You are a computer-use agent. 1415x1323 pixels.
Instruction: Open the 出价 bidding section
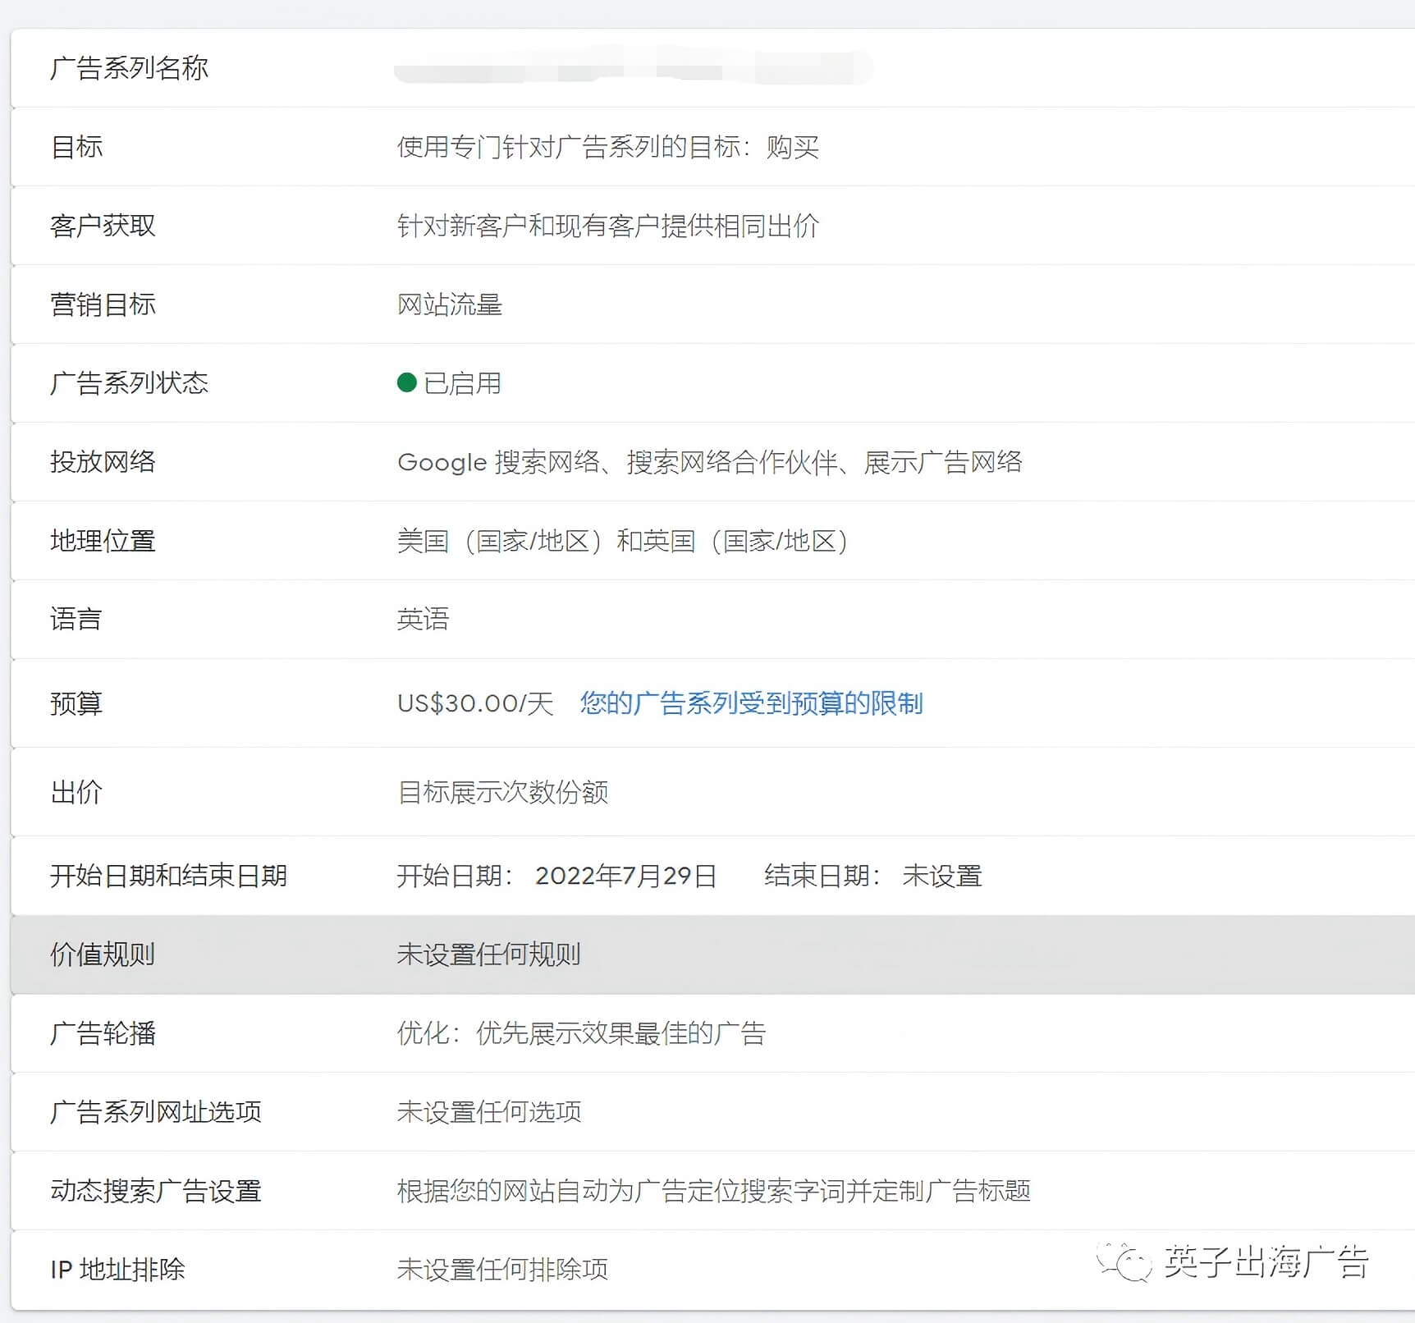click(76, 792)
